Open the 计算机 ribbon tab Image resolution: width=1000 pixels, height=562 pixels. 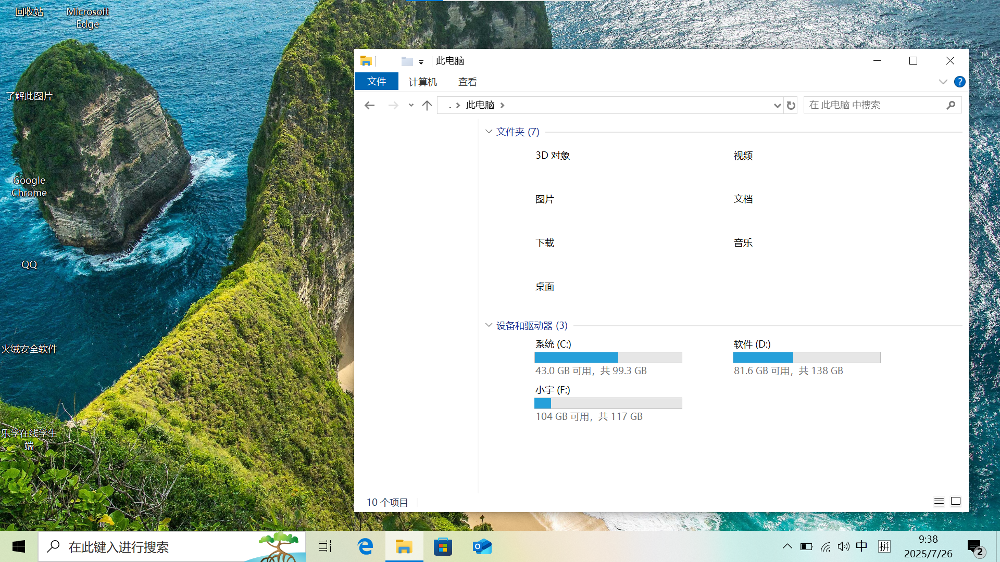[x=422, y=82]
